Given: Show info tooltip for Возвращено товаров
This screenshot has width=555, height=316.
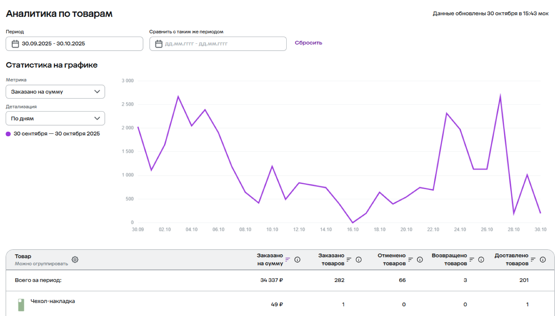Looking at the screenshot, I should [x=481, y=260].
